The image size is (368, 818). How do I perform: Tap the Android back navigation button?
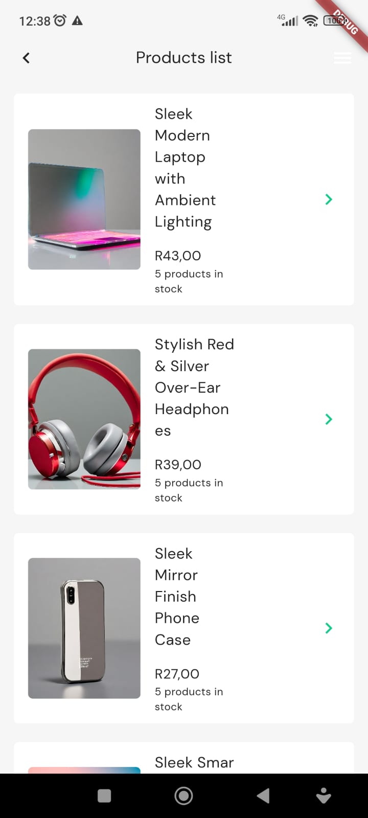click(263, 796)
